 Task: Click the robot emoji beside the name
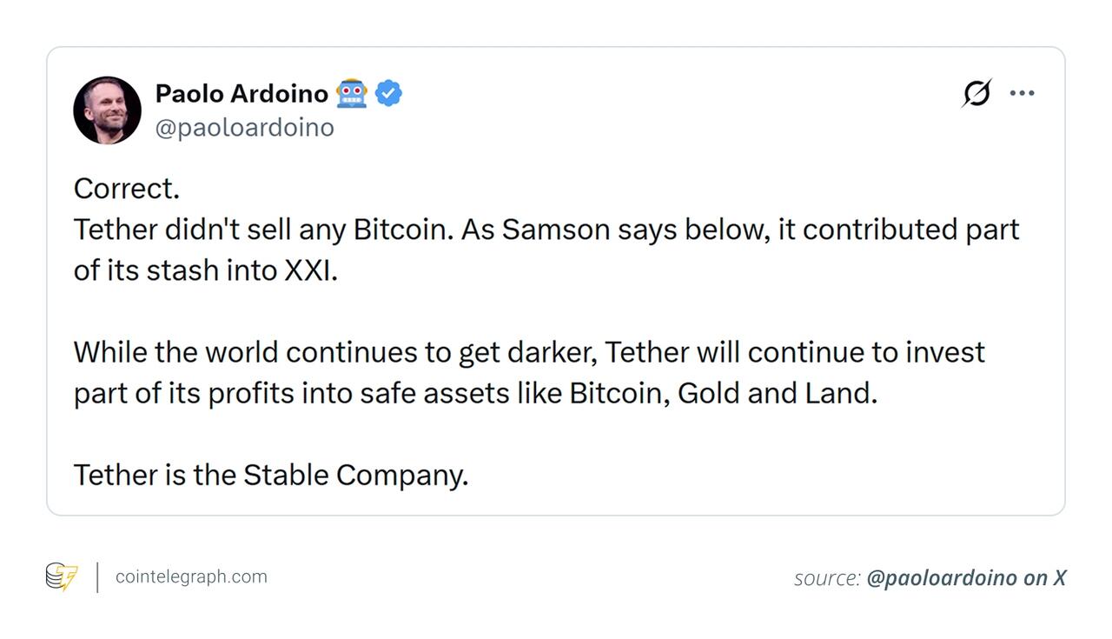pos(351,93)
